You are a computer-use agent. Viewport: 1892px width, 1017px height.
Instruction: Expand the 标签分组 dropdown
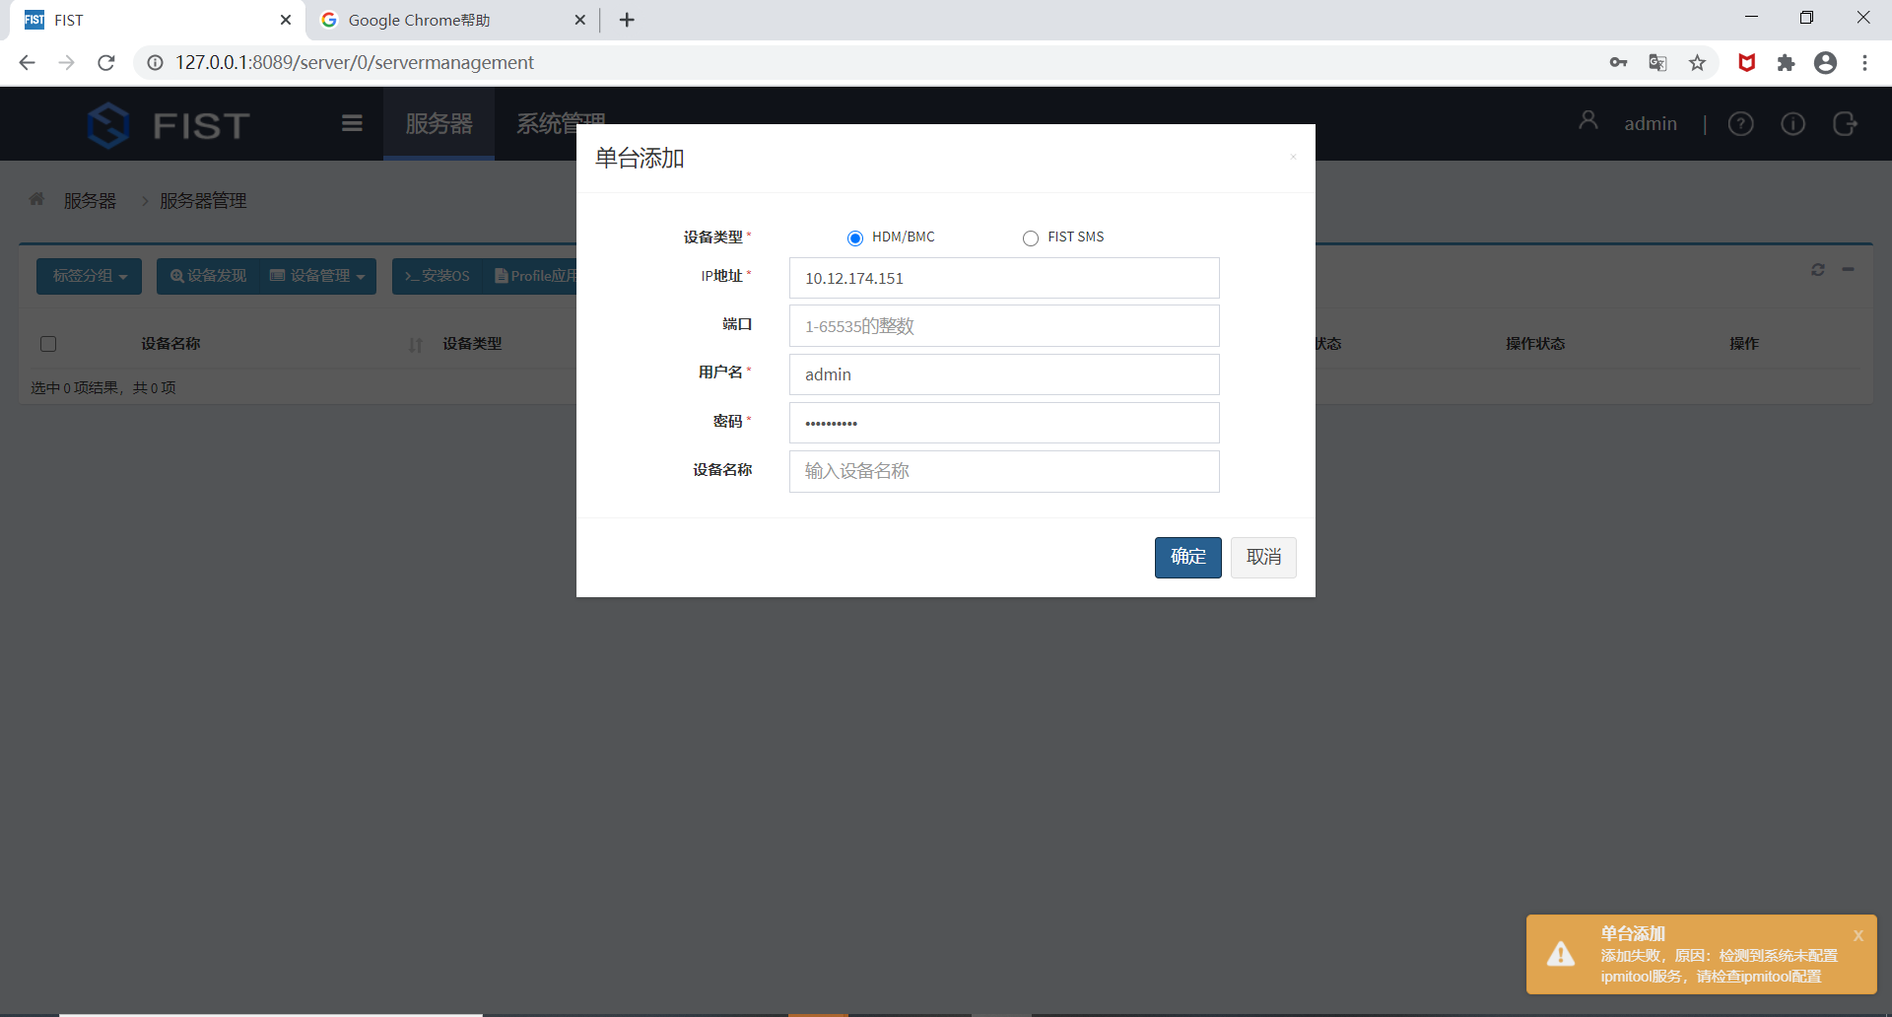pos(89,276)
